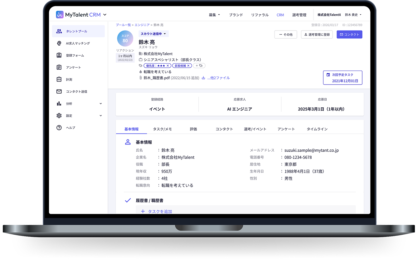Click the ヘルプ question mark icon

coord(59,128)
